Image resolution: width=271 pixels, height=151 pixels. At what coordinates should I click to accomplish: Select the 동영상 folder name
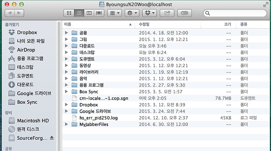click(85, 66)
